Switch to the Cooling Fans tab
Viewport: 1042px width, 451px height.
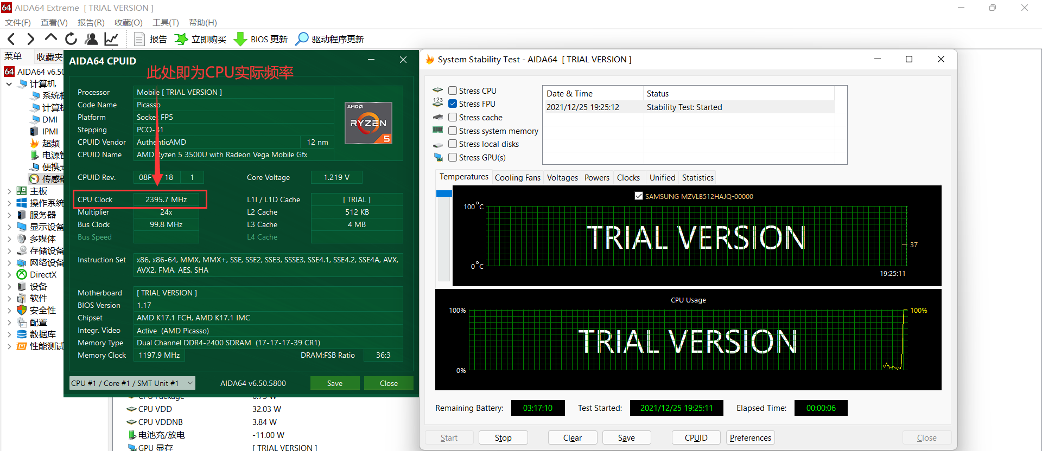517,178
